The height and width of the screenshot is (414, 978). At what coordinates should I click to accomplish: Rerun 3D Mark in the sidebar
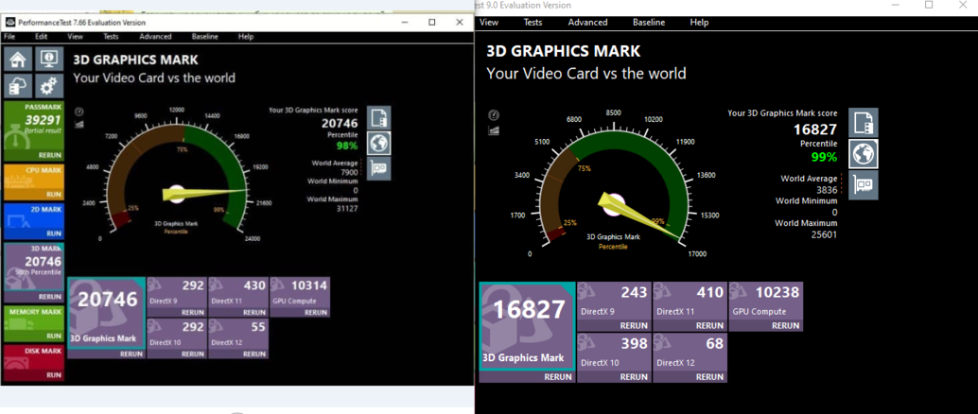click(50, 297)
